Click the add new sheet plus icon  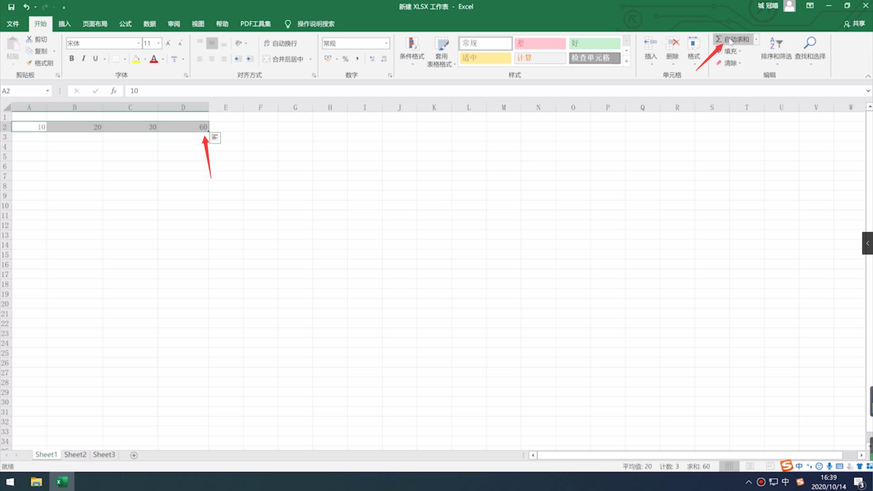pyautogui.click(x=134, y=455)
